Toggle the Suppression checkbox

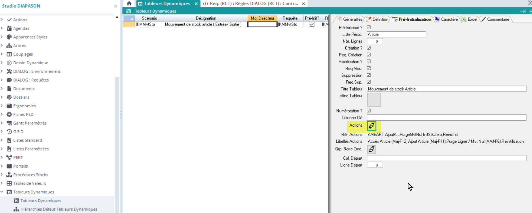(369, 75)
